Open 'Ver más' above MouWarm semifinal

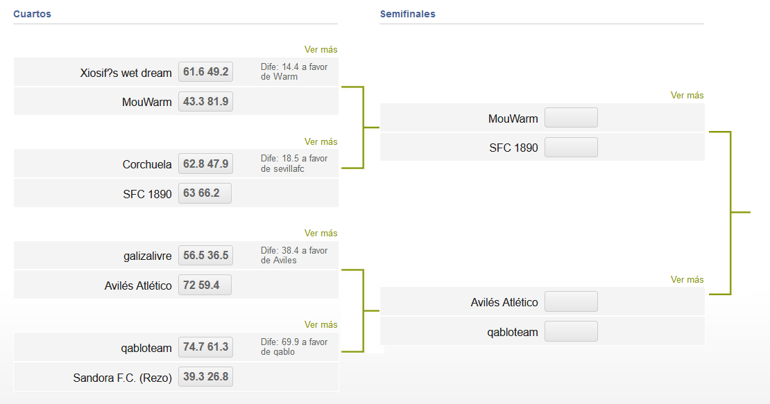(x=687, y=95)
